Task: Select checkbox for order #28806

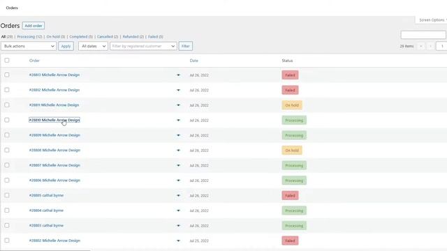Action: click(7, 180)
